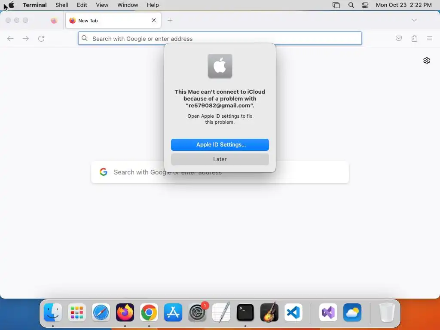
Task: Click the Google logo in search box
Action: 104,172
